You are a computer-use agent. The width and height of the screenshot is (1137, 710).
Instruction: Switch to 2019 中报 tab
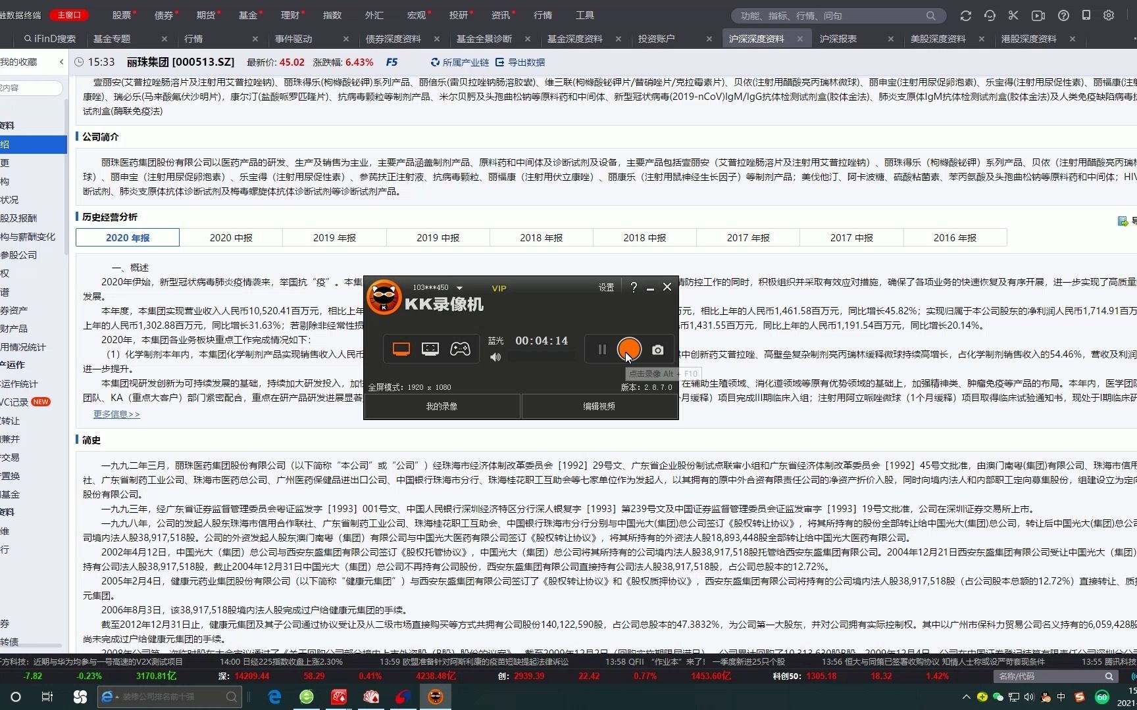438,237
